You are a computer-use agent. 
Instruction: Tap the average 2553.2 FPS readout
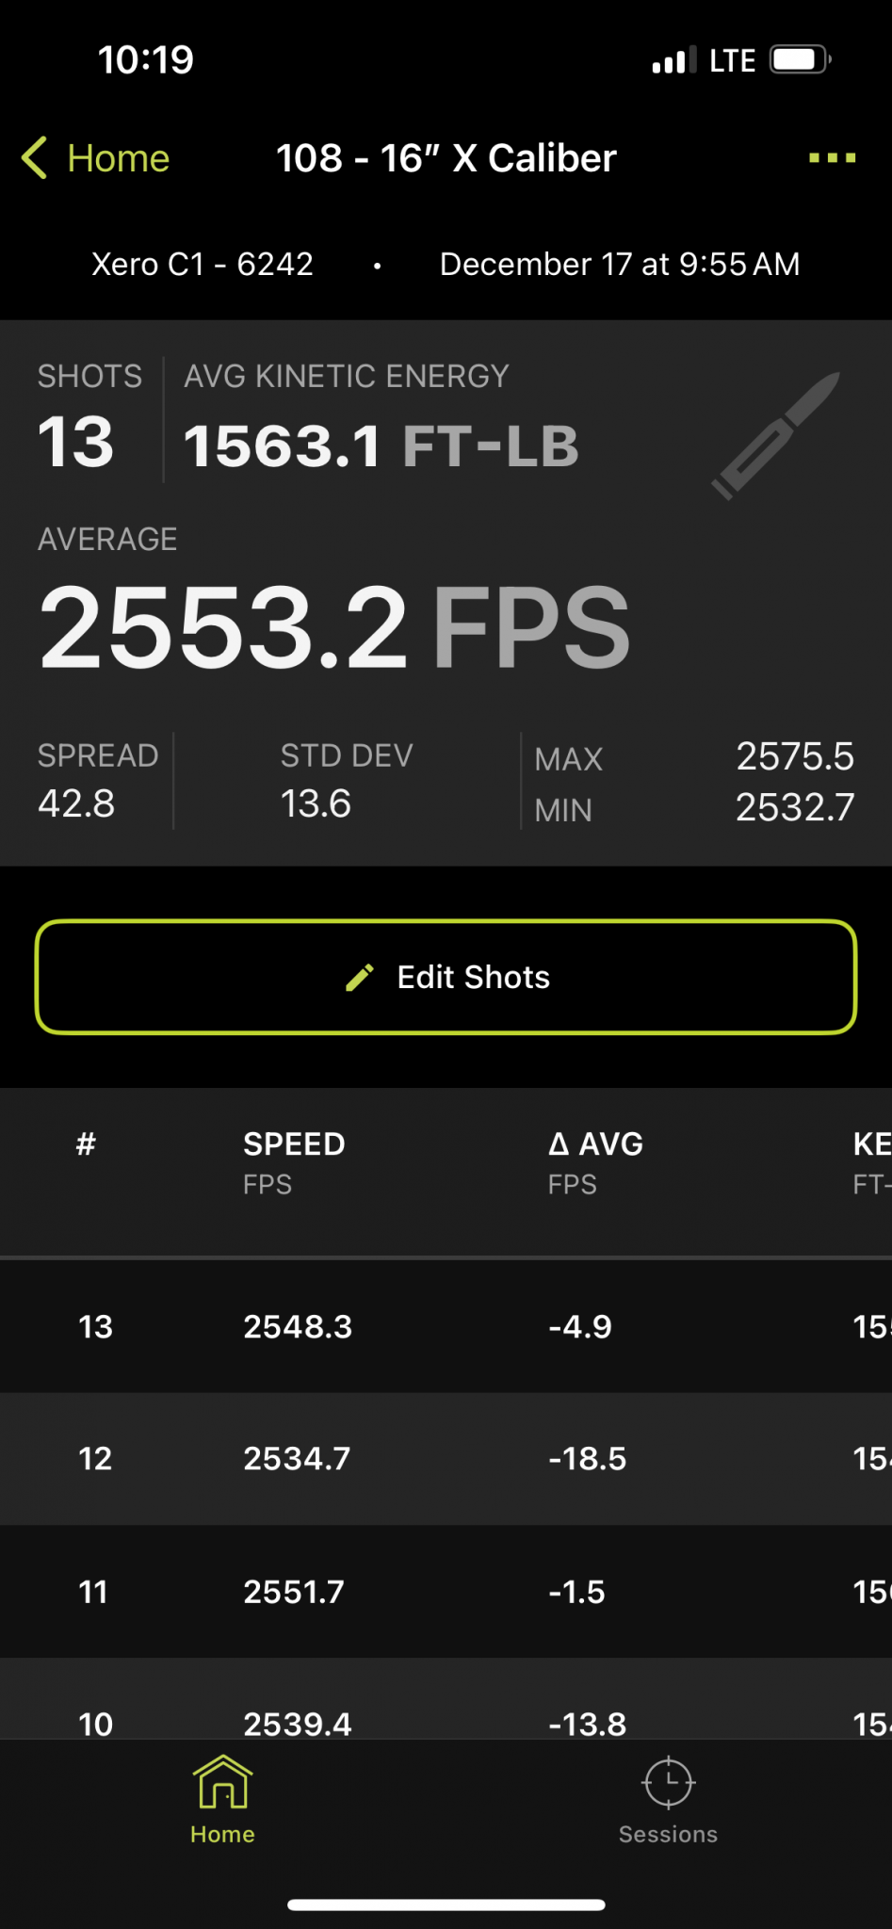[334, 627]
